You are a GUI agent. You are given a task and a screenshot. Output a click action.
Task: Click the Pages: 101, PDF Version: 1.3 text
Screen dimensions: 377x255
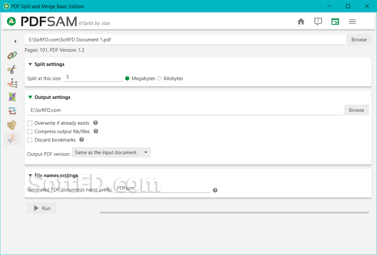[x=54, y=50]
